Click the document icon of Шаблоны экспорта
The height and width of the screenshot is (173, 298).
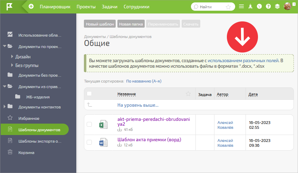(10, 141)
